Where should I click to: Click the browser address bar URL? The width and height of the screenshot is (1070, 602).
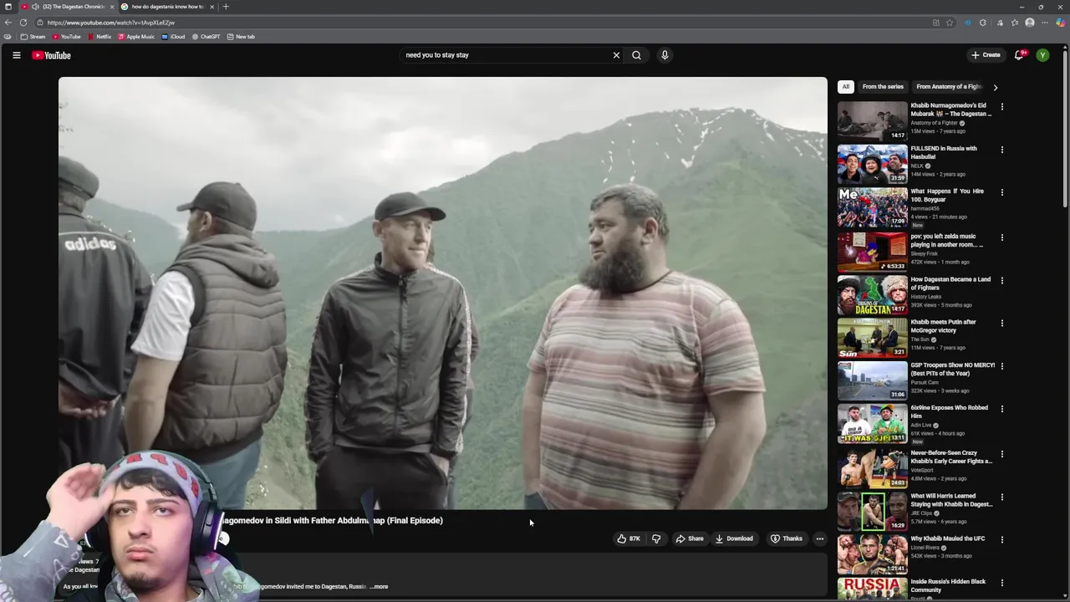111,23
